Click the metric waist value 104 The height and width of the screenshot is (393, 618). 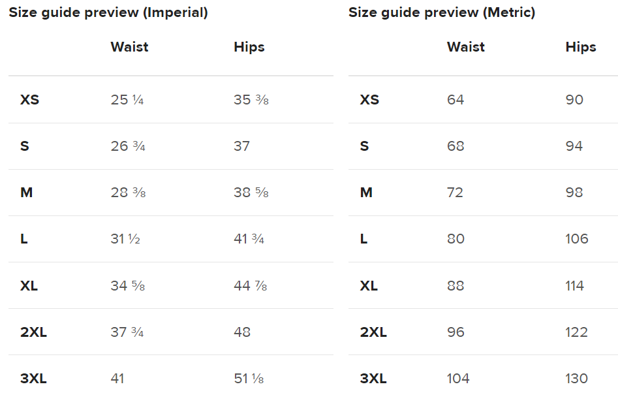458,379
